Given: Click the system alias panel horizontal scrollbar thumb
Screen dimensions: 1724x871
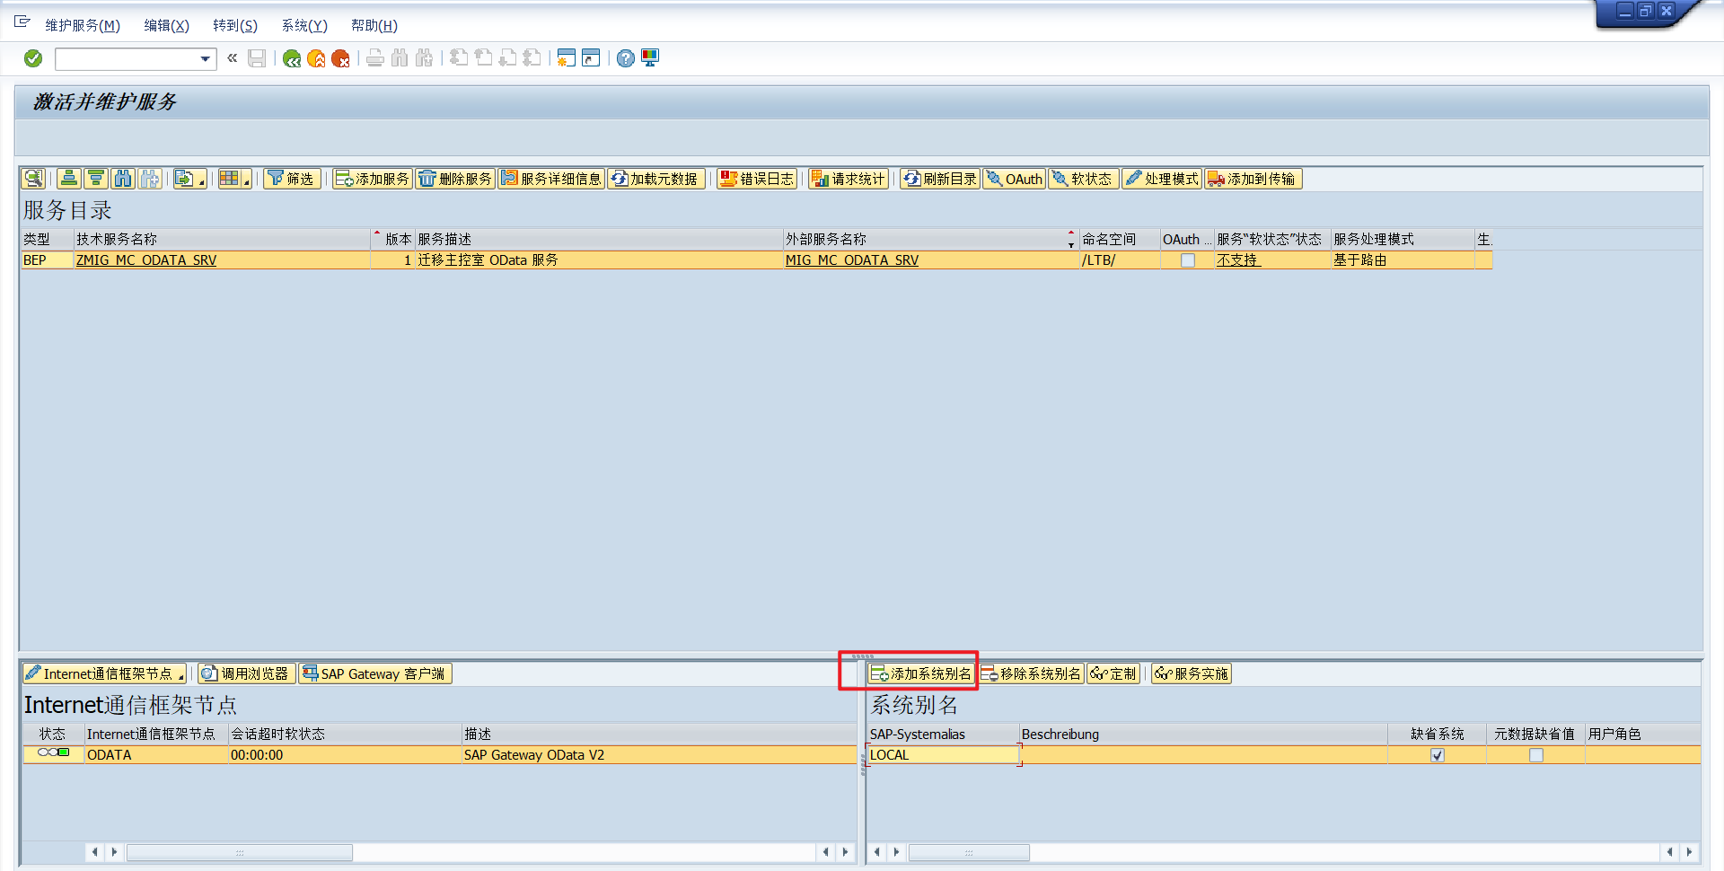Looking at the screenshot, I should (x=969, y=852).
